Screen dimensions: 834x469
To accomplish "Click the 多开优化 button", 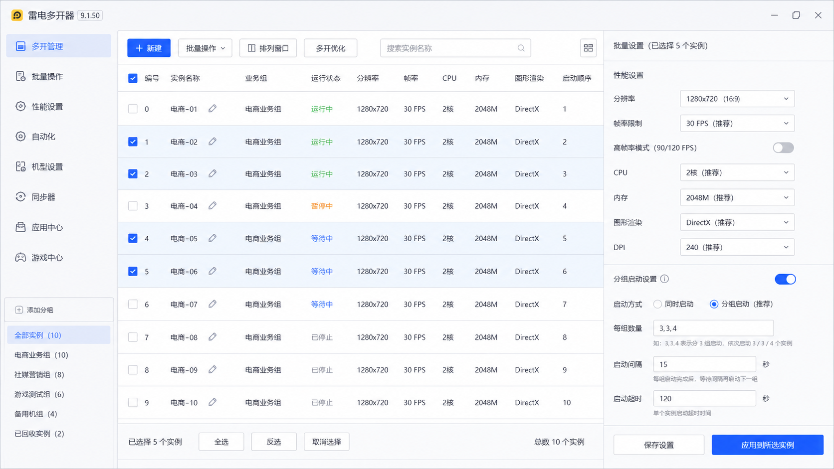I will tap(330, 48).
